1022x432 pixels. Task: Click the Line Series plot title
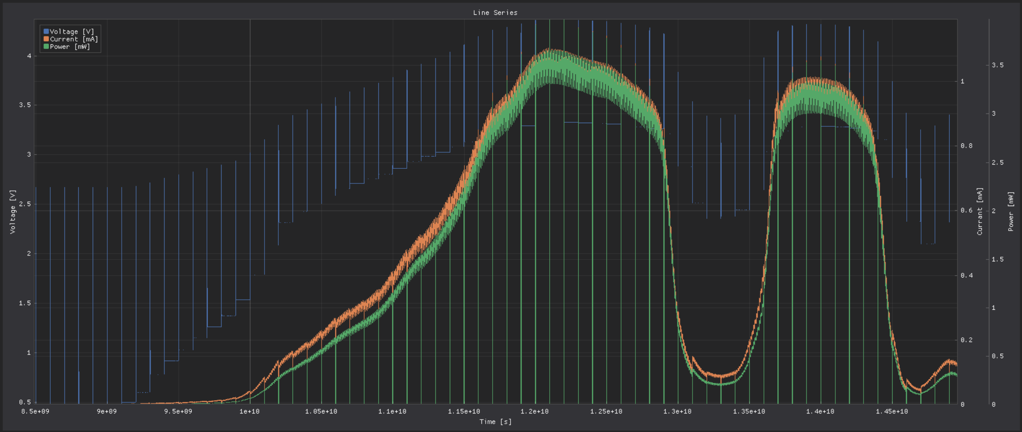point(495,12)
